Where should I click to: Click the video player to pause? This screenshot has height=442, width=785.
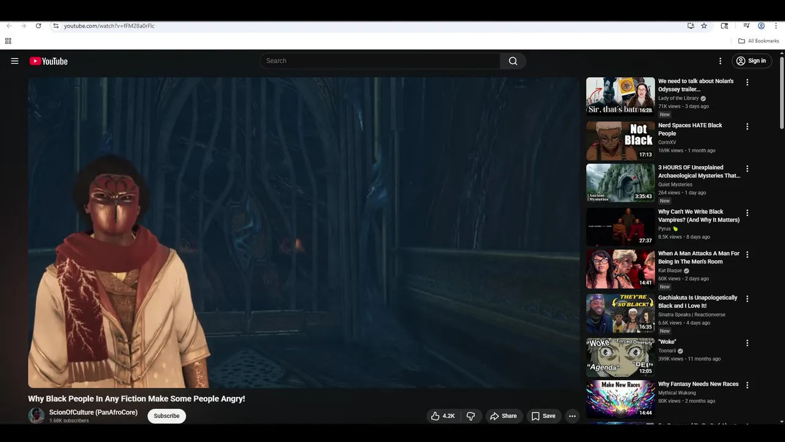304,232
